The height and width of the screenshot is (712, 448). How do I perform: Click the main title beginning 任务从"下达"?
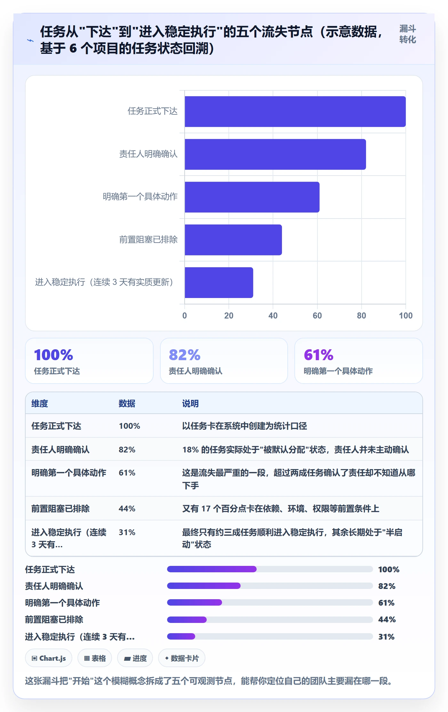(211, 40)
